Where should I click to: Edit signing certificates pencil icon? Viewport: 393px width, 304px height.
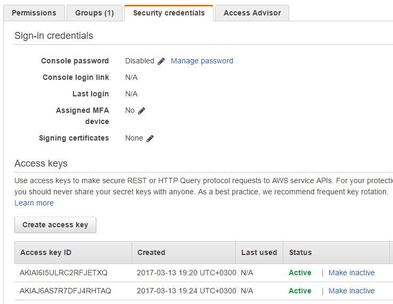tap(150, 138)
